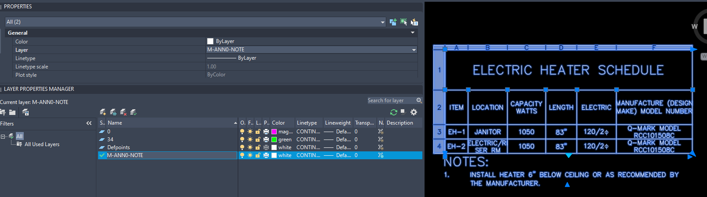Viewport: 707px width, 197px height.
Task: Click transparency value 0 of Defpoints
Action: coord(356,147)
